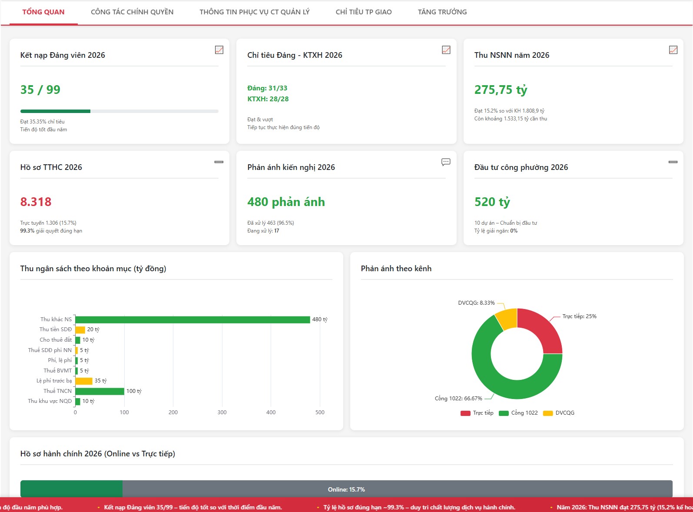Click the 35 / 99 value
Viewport: 693px width, 512px height.
pyautogui.click(x=40, y=90)
